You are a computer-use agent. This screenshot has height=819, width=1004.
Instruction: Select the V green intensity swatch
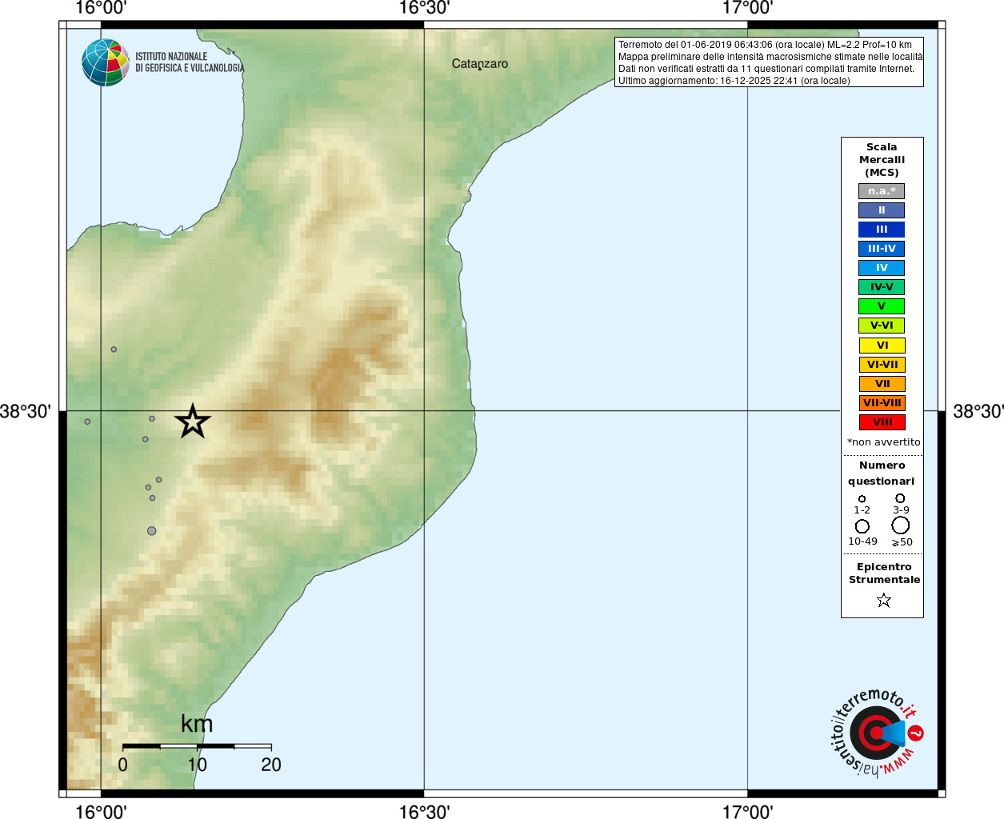[882, 306]
